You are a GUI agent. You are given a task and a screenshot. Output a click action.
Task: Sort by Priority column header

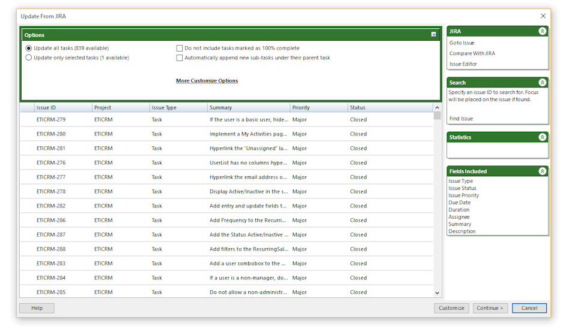coord(319,107)
